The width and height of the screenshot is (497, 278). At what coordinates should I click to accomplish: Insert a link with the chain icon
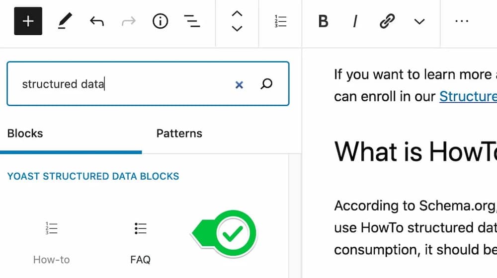387,21
